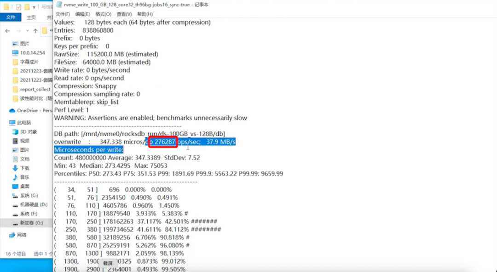Open the 文件(F) menu in Notepad
The width and height of the screenshot is (497, 272).
tap(63, 14)
